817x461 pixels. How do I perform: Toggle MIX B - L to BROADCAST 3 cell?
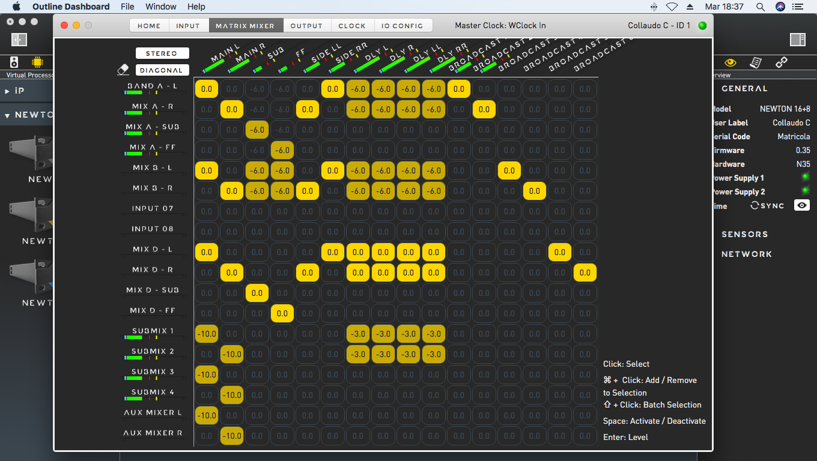(x=509, y=170)
